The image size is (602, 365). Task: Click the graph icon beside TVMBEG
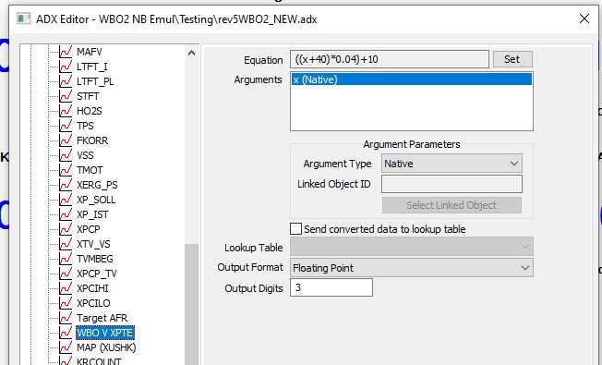[x=66, y=259]
